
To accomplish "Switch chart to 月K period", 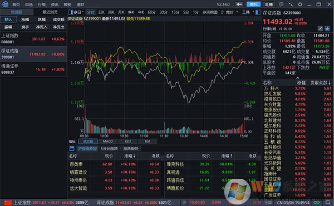I will [121, 12].
